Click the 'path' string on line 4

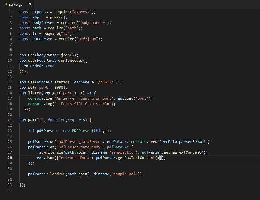[72, 28]
